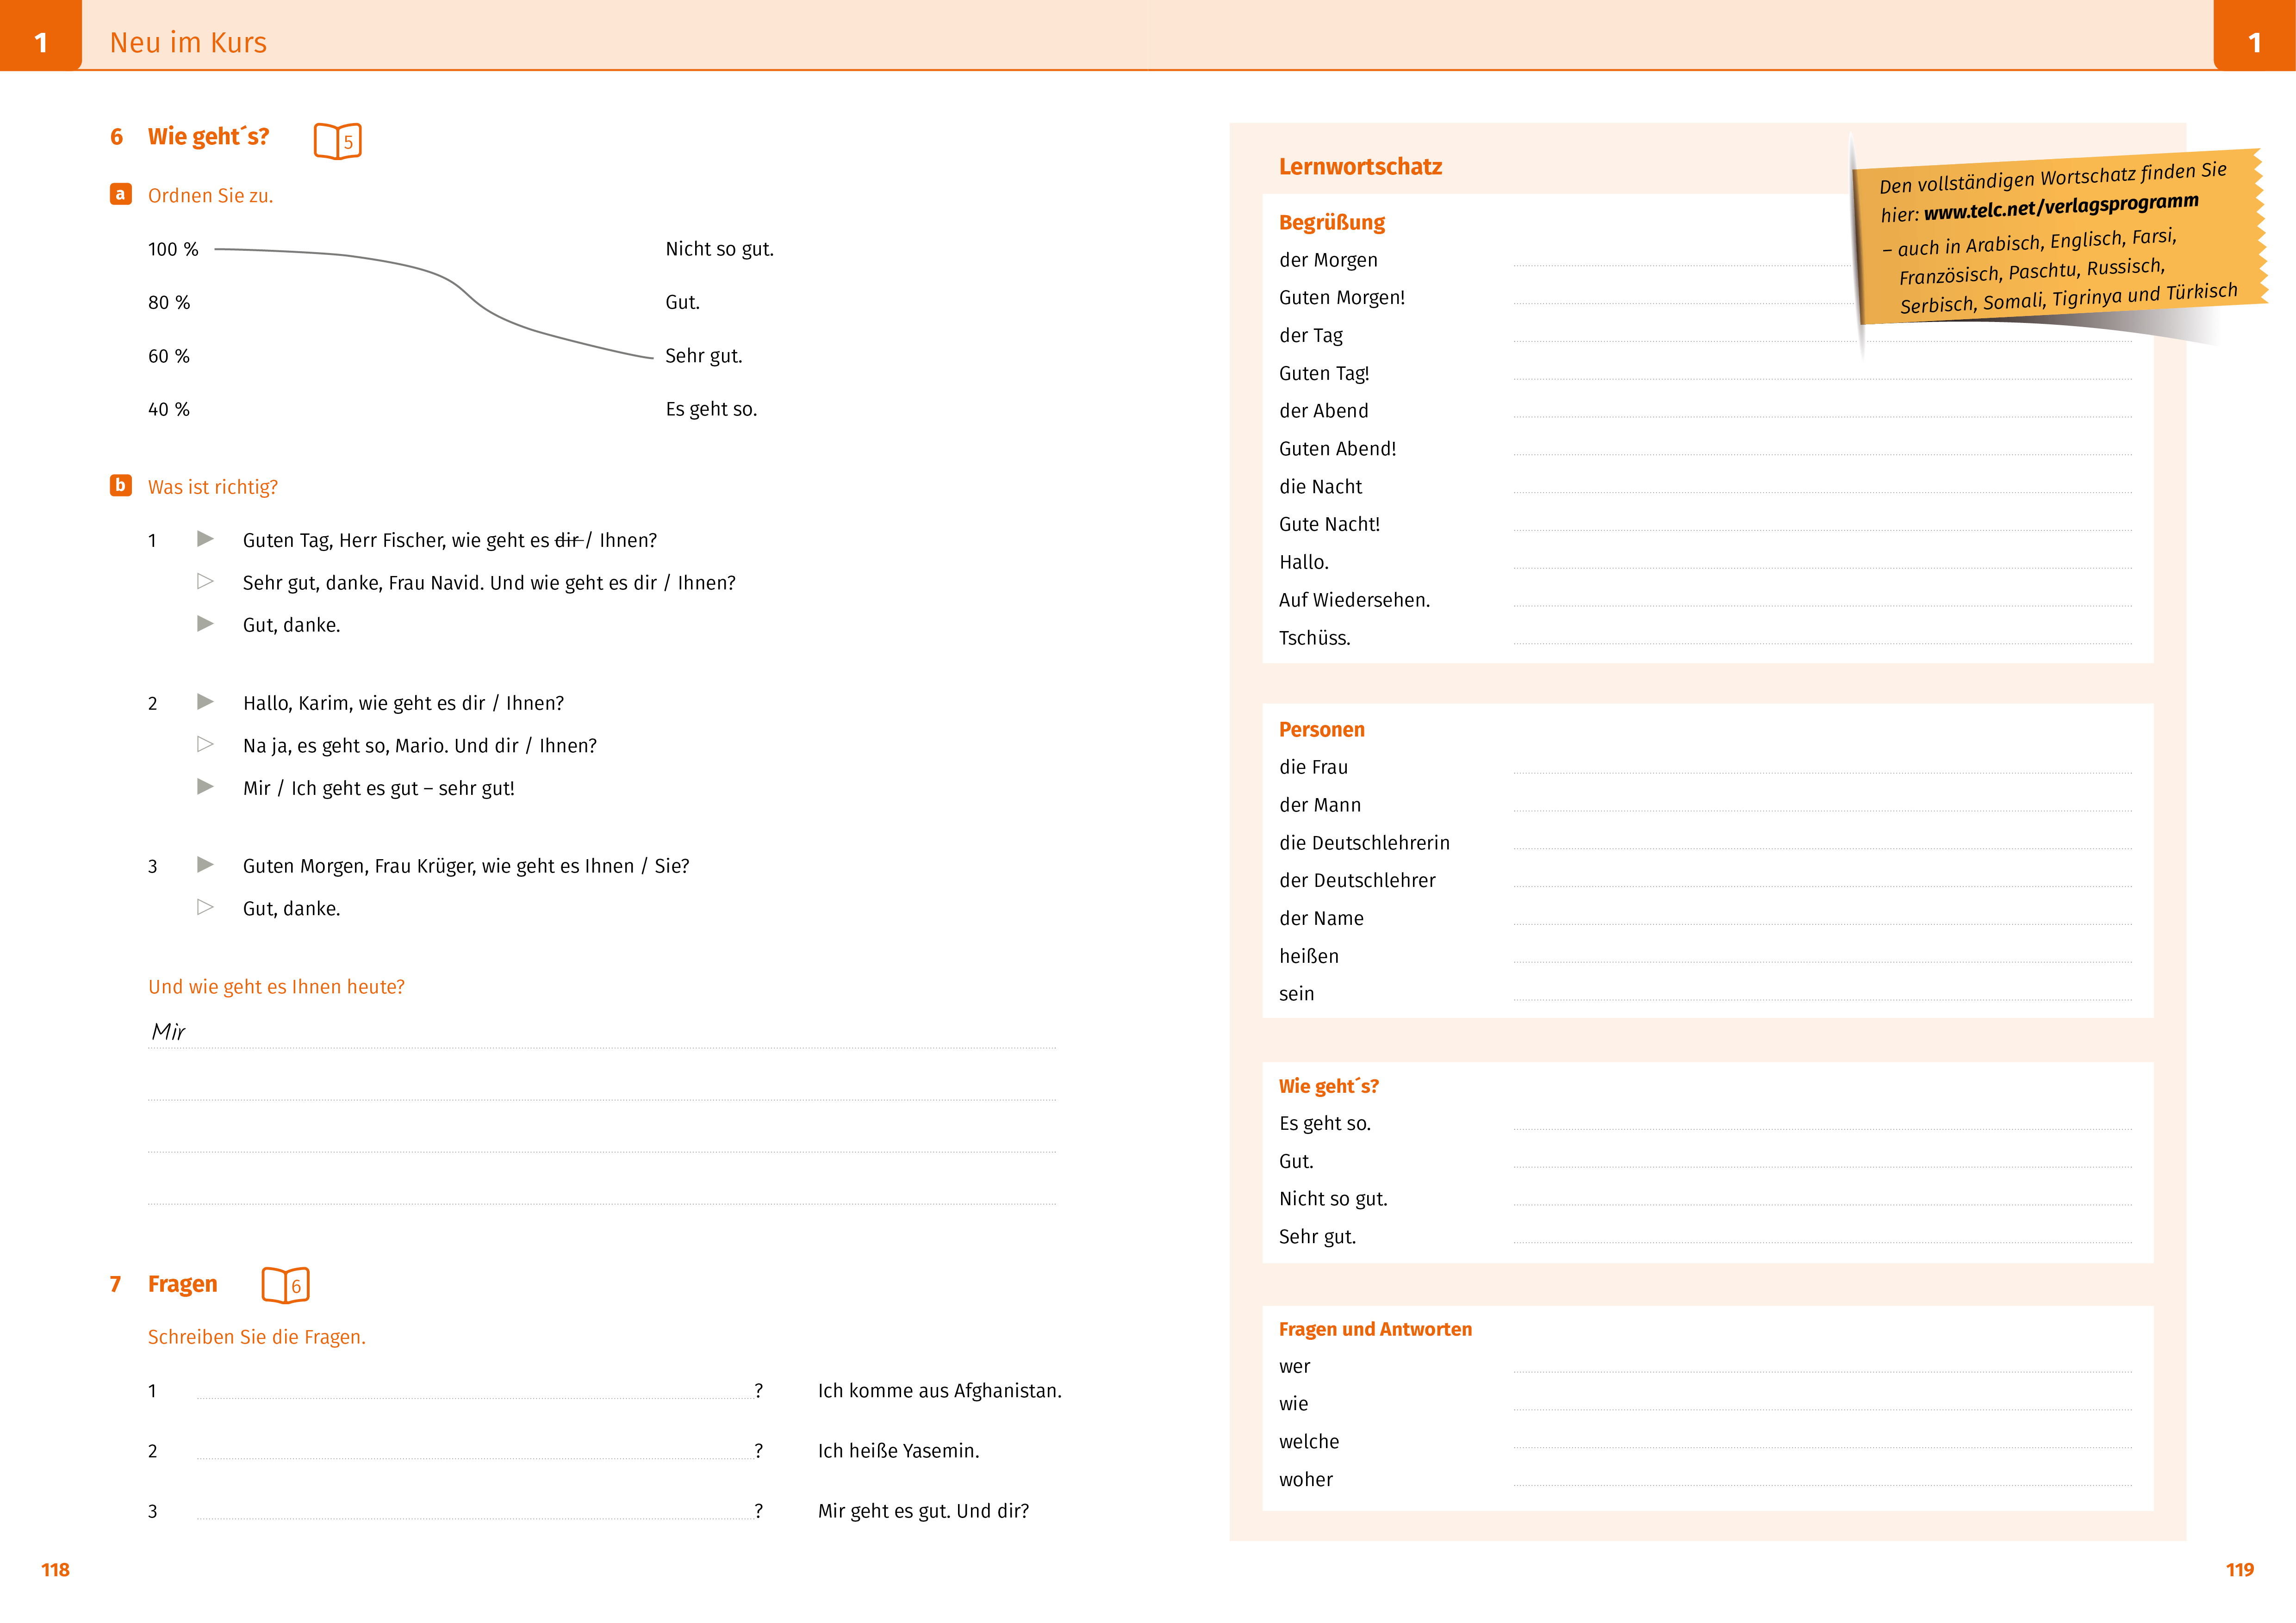Select '60 %' in the matching exercise

tap(169, 357)
